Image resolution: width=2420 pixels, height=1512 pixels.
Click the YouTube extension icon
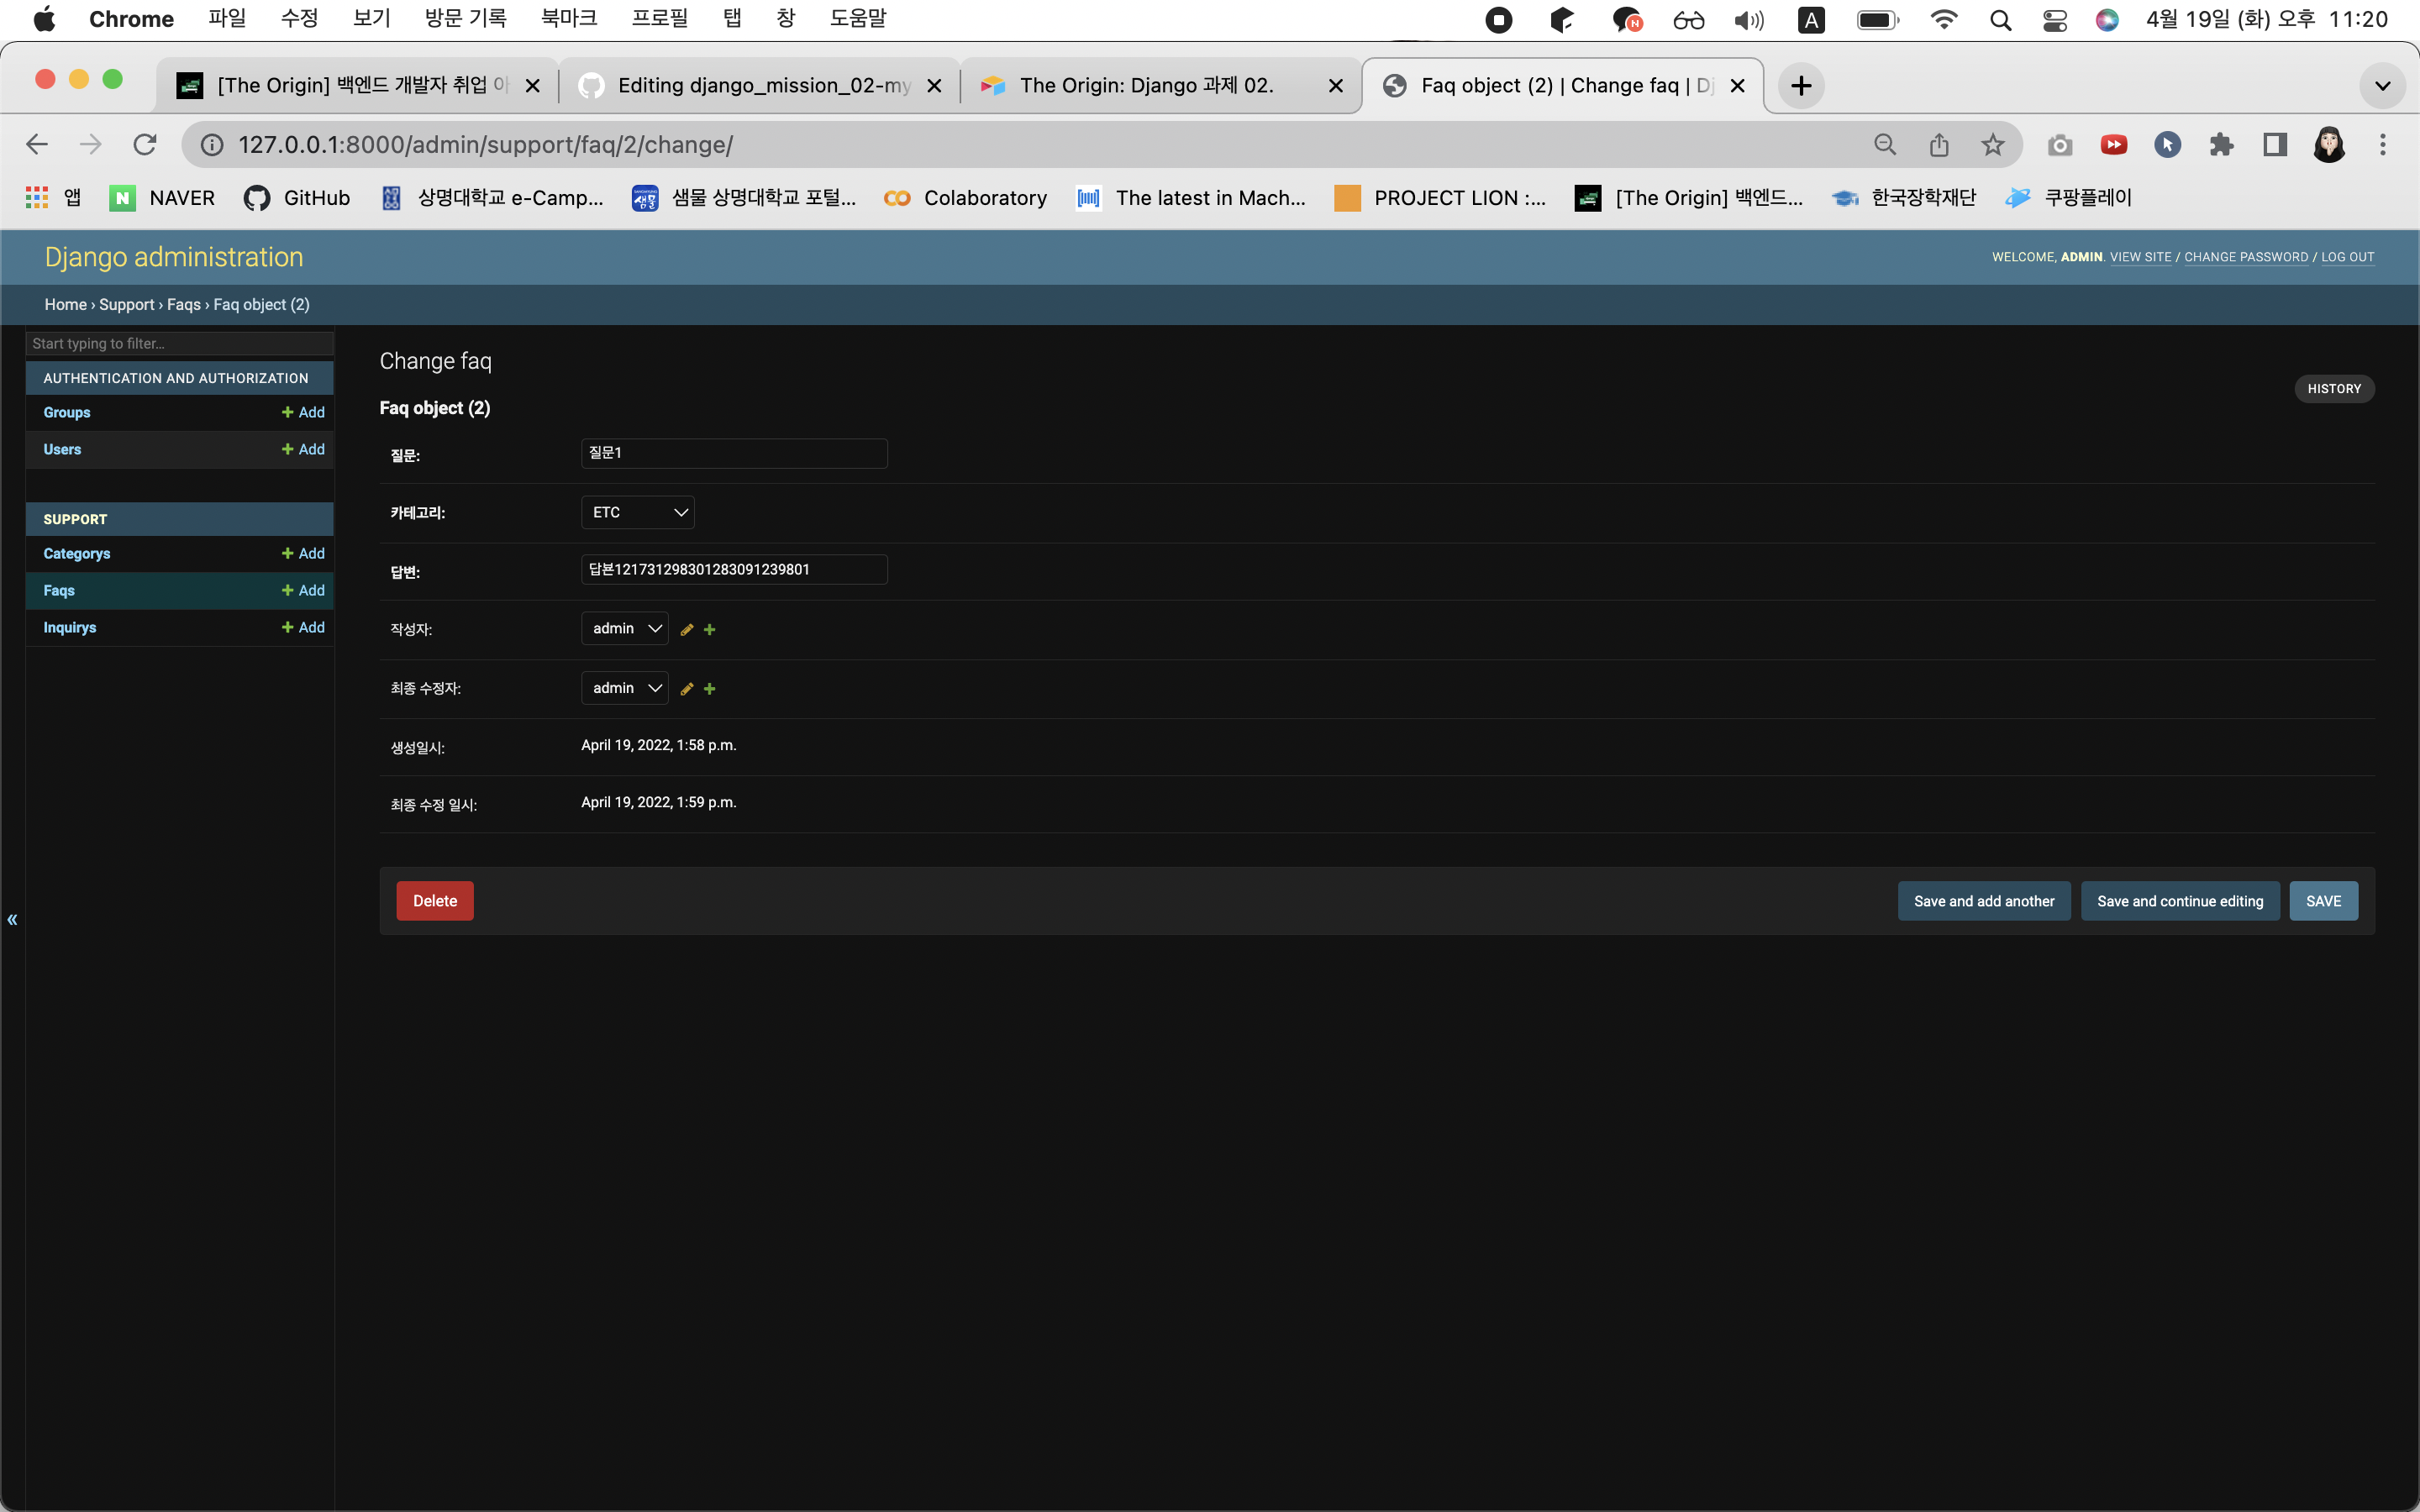2114,144
